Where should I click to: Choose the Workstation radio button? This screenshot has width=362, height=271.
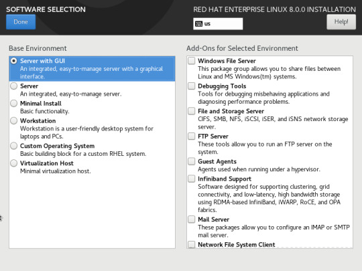click(14, 120)
